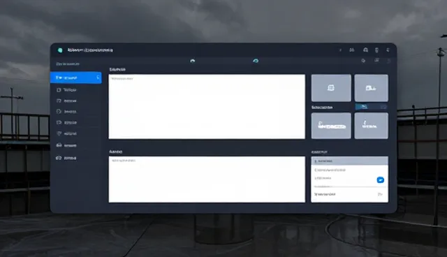Select the gray header row of the bottom-right panel

tap(349, 161)
